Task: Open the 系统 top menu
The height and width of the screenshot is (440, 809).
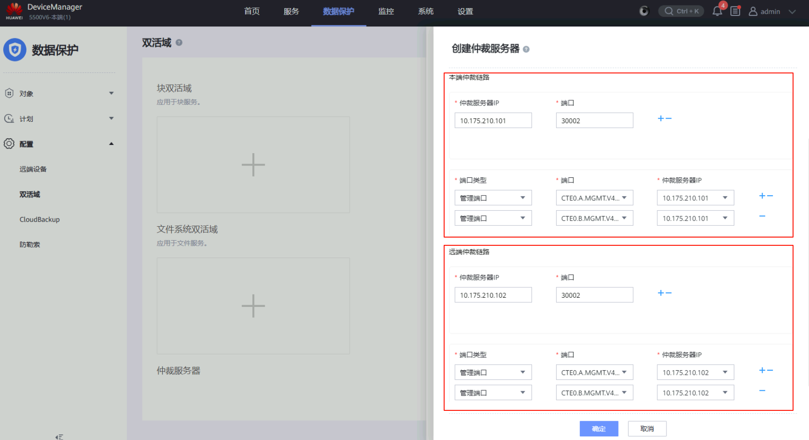Action: pyautogui.click(x=425, y=11)
